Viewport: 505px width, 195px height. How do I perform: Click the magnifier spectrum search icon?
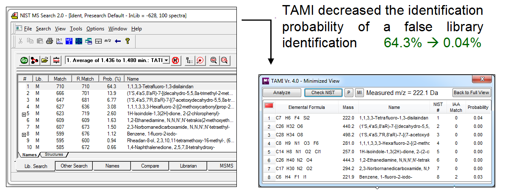pyautogui.click(x=214, y=60)
